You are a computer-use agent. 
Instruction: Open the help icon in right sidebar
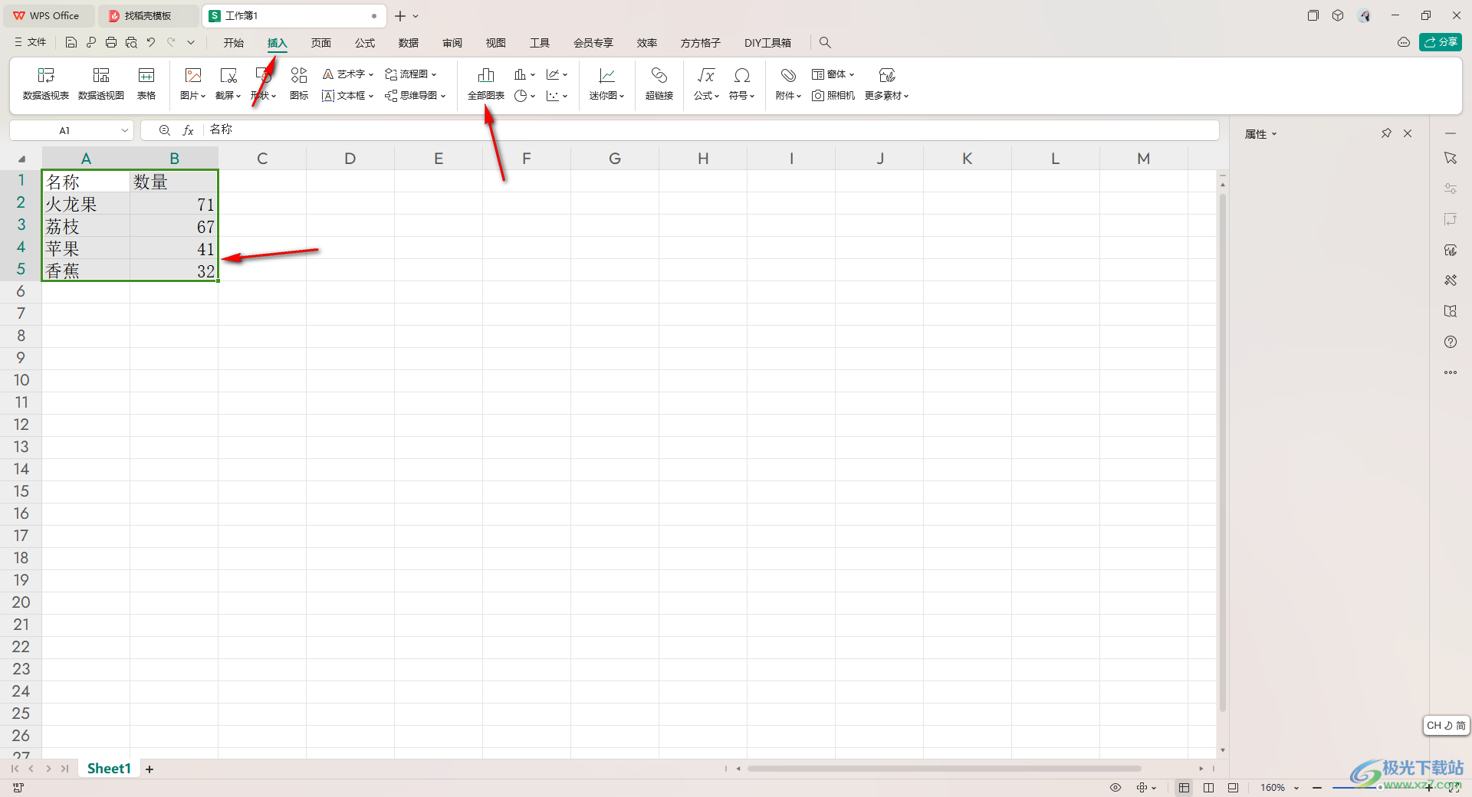[x=1451, y=342]
